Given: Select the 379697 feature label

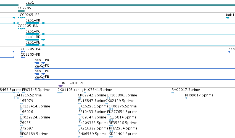Looking at the screenshot, I should [x=27, y=128].
